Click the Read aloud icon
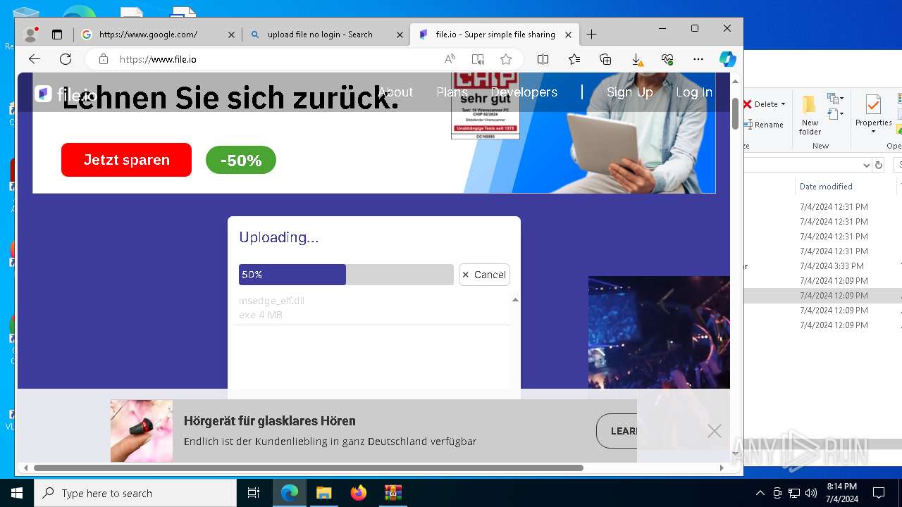 [450, 59]
